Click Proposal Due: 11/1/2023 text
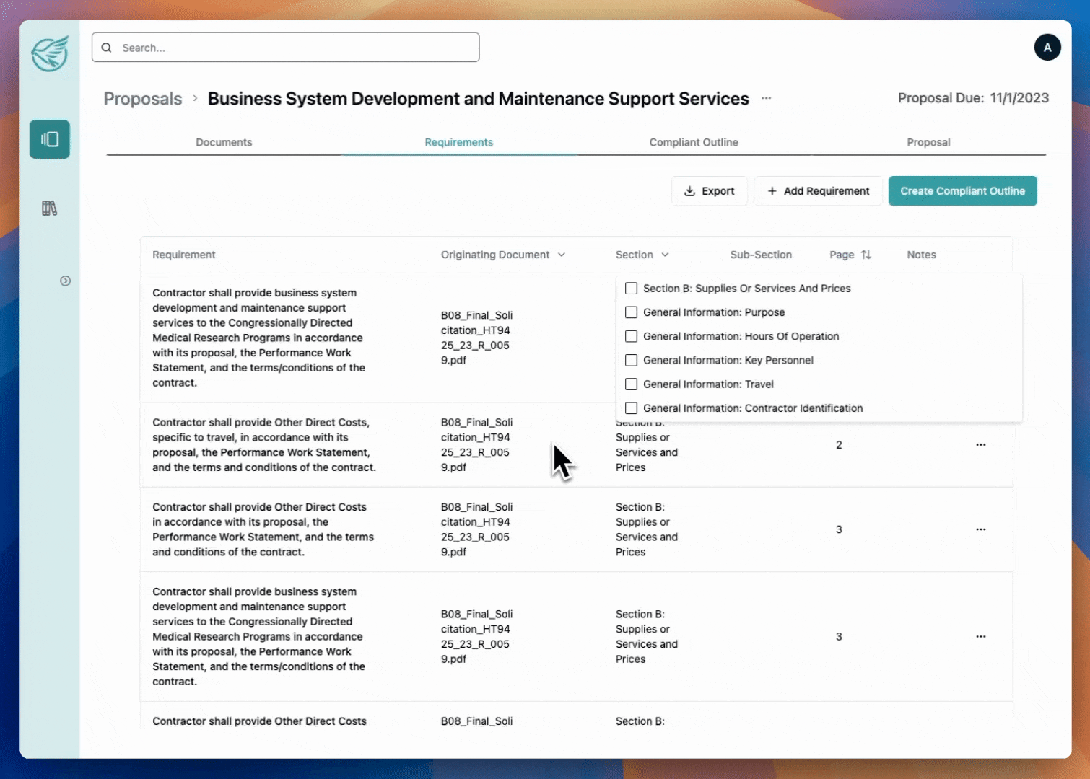Screen dimensions: 1090x779 (973, 98)
